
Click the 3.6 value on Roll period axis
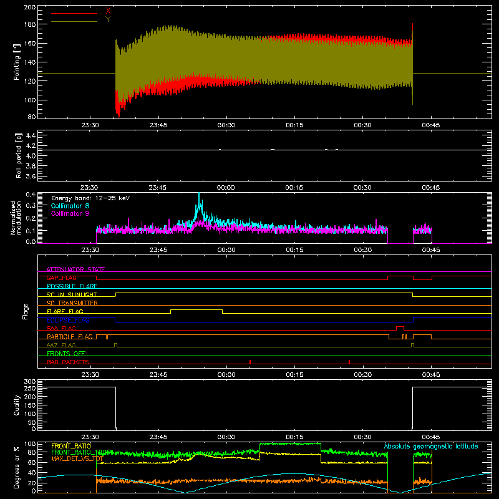[31, 177]
